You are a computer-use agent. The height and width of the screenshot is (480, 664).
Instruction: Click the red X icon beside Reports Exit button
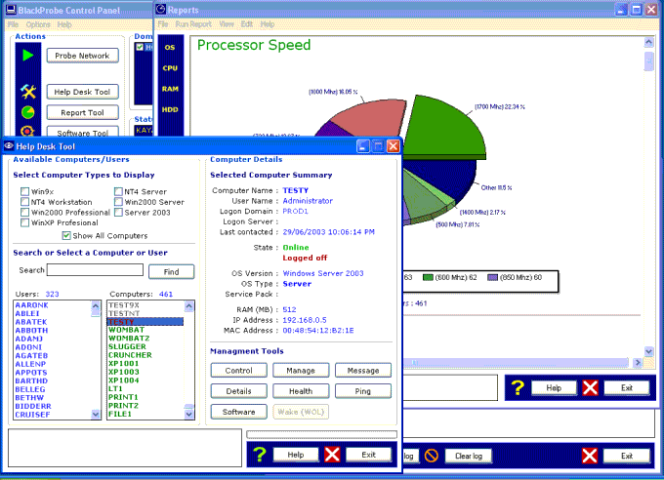pyautogui.click(x=591, y=387)
